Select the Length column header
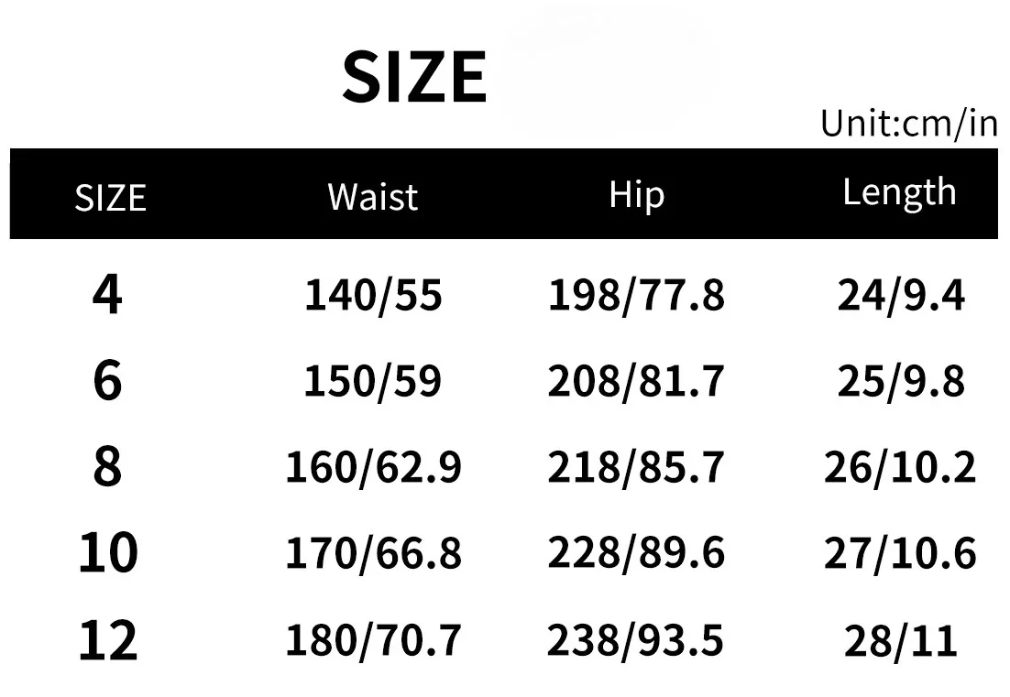1010x697 pixels. (x=899, y=192)
